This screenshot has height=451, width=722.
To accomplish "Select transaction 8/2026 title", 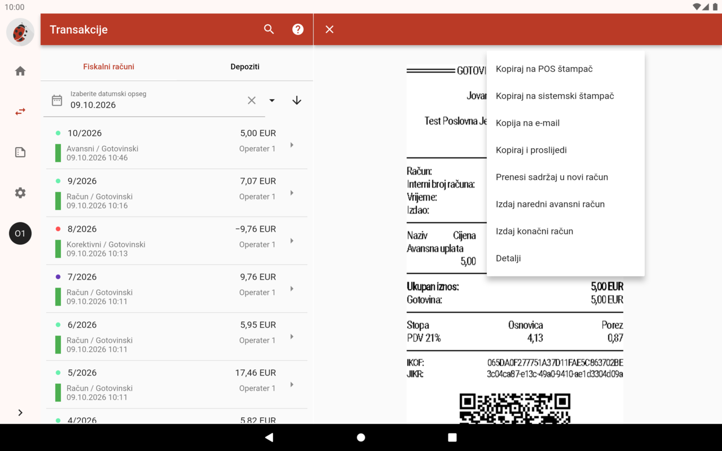I will point(82,229).
